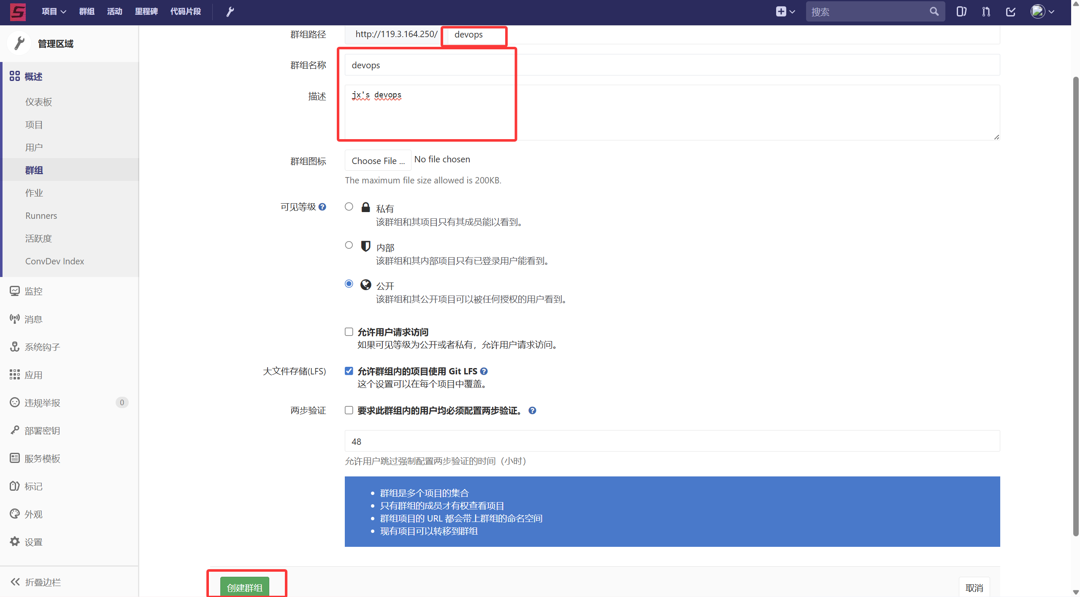Click the 服务模板 template icon
This screenshot has height=597, width=1080.
15,458
